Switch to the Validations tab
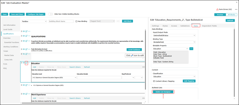The width and height of the screenshot is (239, 105). click(185, 26)
